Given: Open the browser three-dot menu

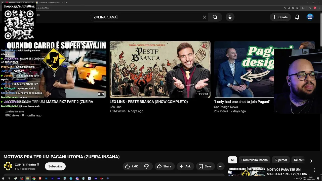Looking at the screenshot, I should [x=319, y=8].
